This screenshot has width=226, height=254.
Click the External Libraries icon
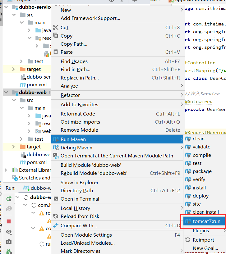tap(15, 170)
